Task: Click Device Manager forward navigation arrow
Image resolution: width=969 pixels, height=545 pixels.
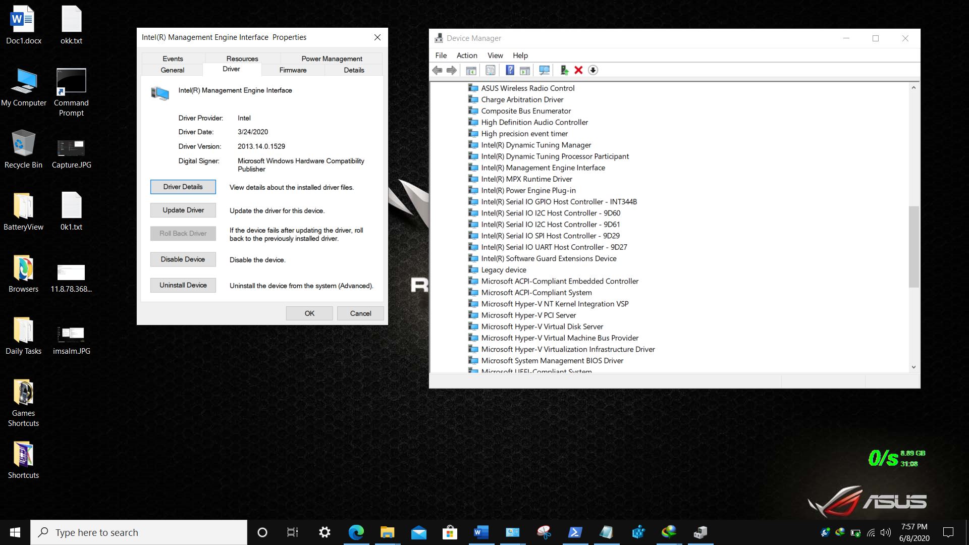Action: 453,69
